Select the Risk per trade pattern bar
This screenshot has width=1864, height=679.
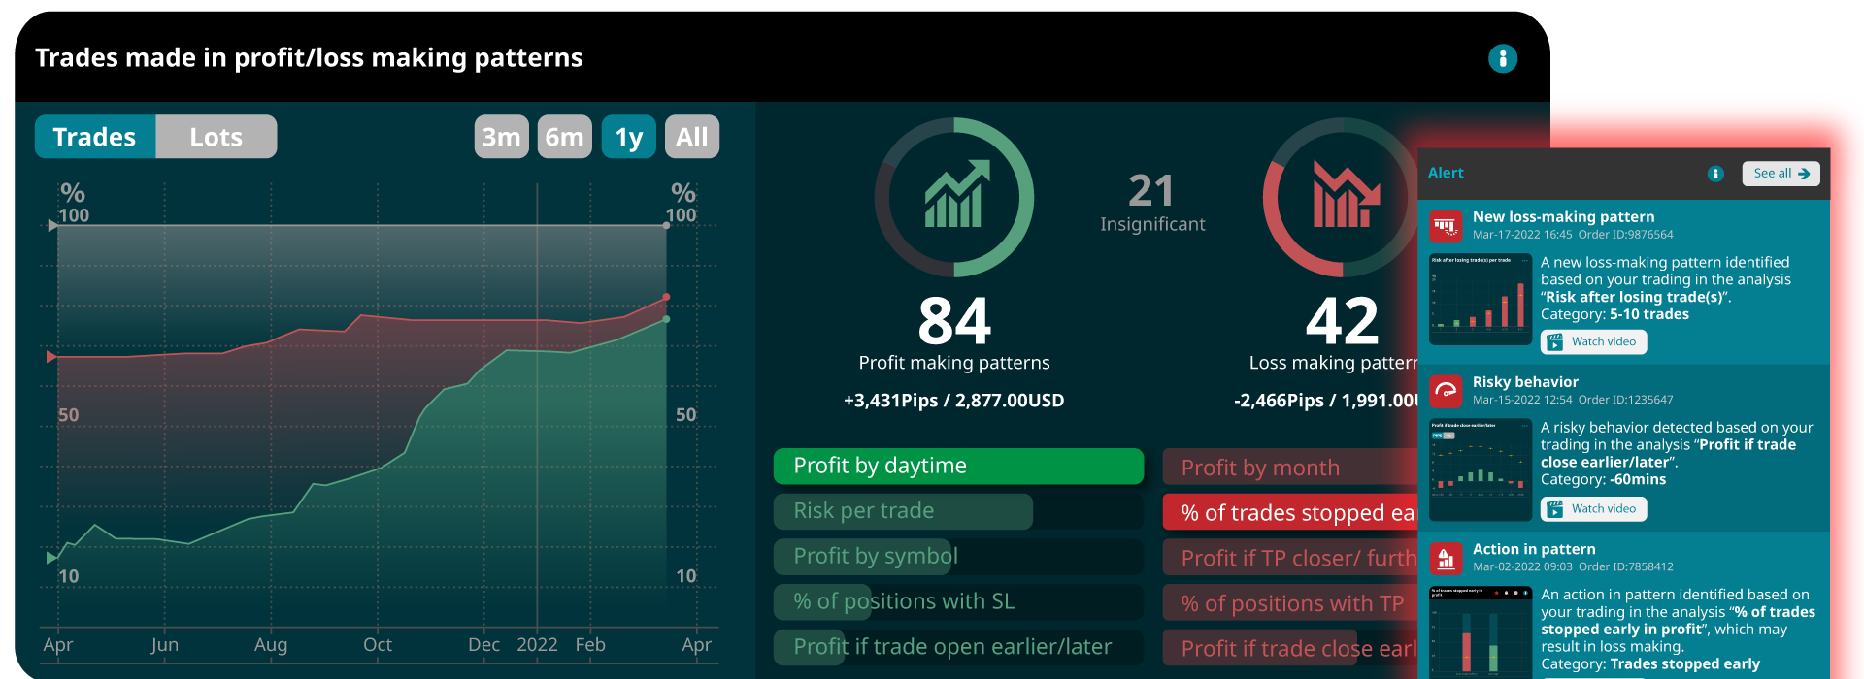point(903,511)
